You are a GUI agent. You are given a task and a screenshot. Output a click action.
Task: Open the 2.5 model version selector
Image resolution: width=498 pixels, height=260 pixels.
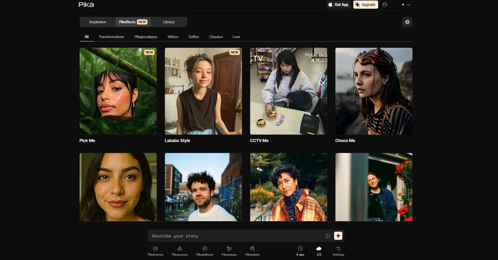(x=319, y=251)
